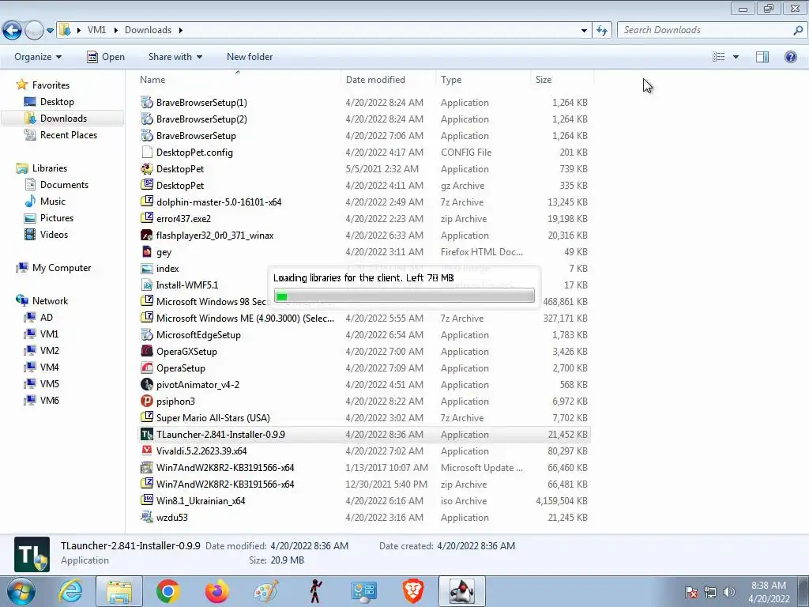Image resolution: width=809 pixels, height=607 pixels.
Task: Open the Music library
Action: (53, 202)
